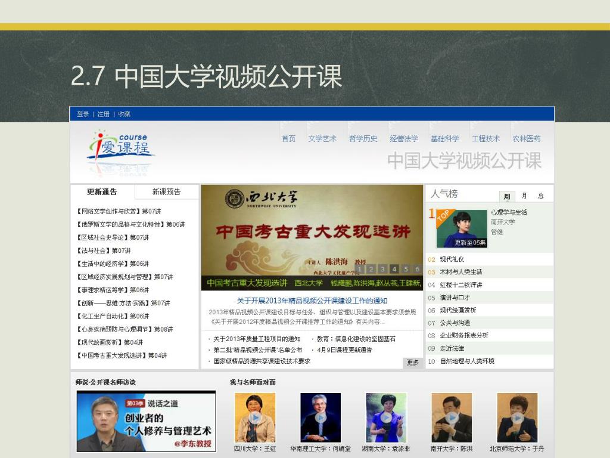
Task: Open 法与社会 第07讲
Action: [104, 251]
